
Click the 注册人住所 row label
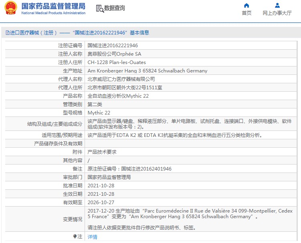70,62
